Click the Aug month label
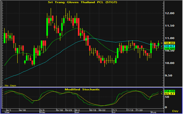This screenshot has width=183, height=114. point(154,112)
